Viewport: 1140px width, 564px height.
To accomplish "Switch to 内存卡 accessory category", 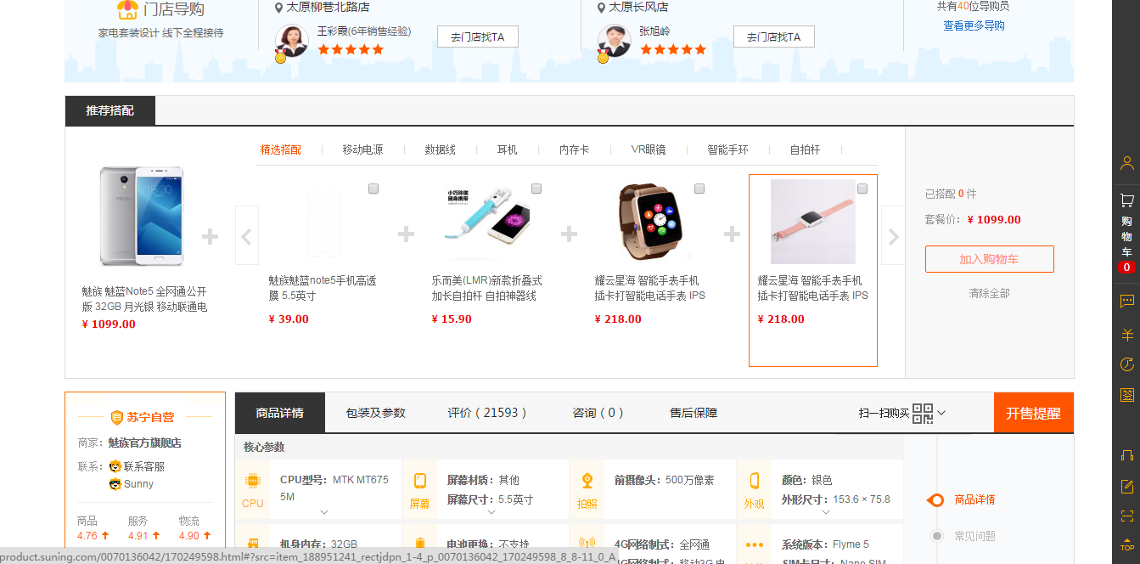I will (x=574, y=149).
